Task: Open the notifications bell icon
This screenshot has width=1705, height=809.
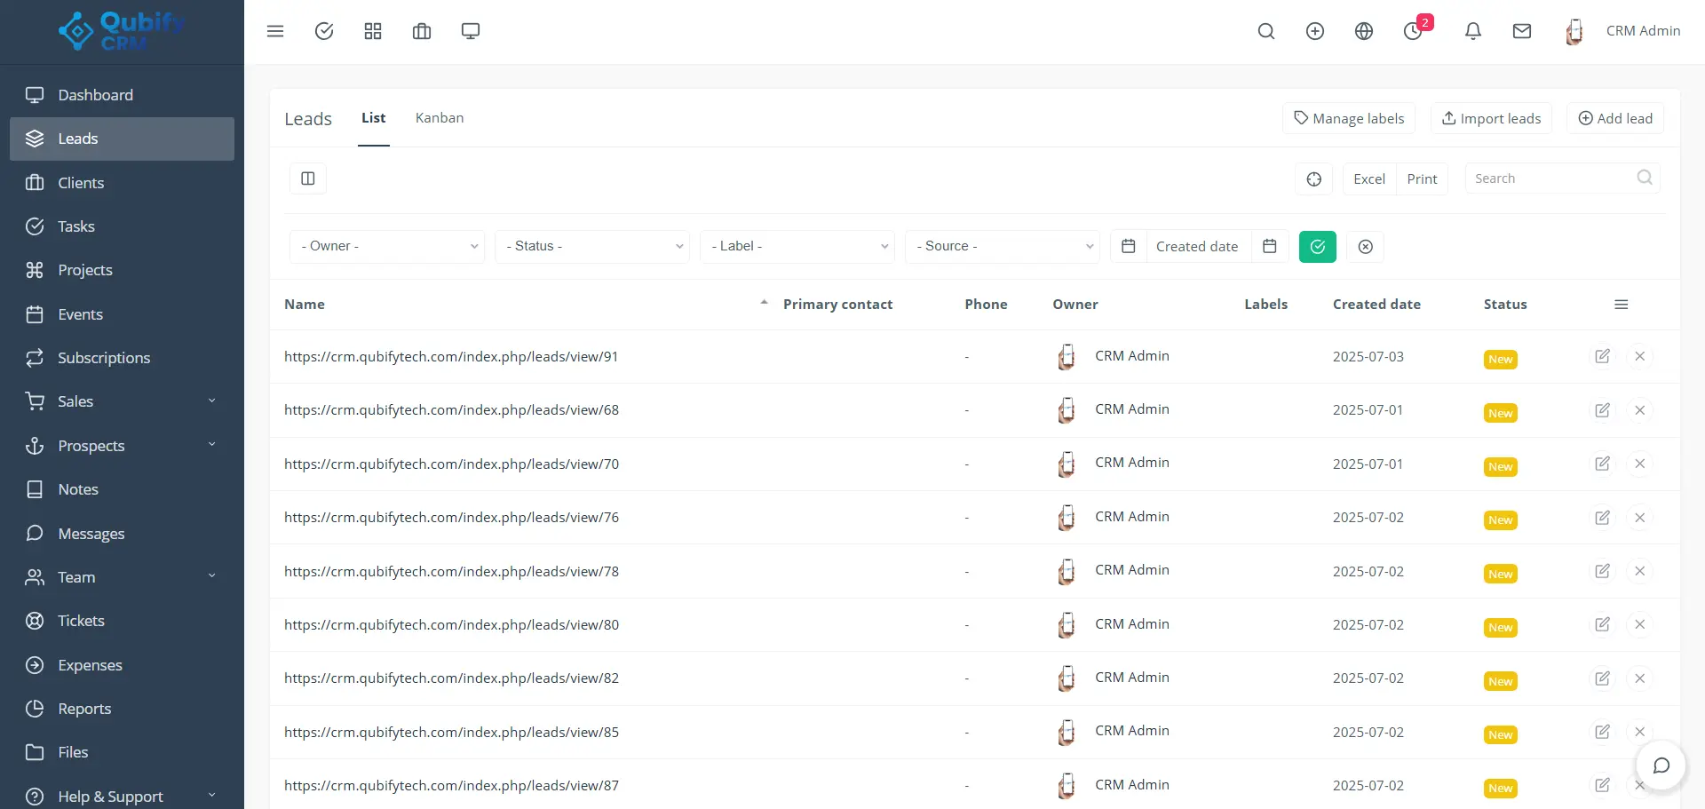Action: [1472, 31]
